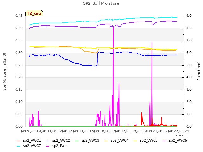Click the sp2_Rain legend entry

(57, 146)
